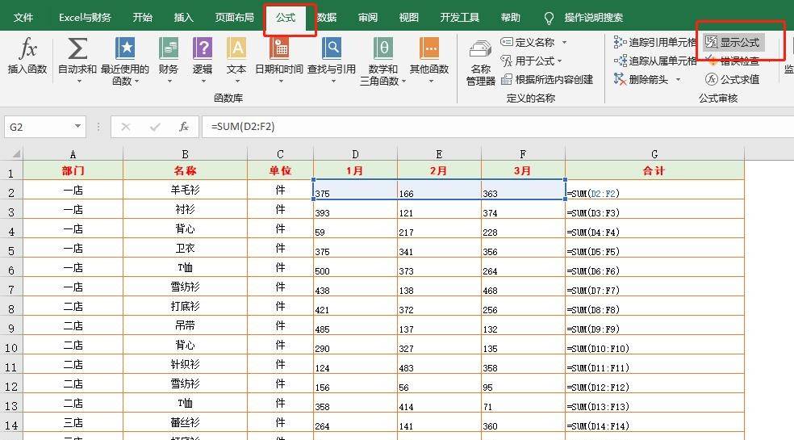Expand the Lookup and Reference dropdown arrow
Screen dimensions: 794x440
(332, 81)
